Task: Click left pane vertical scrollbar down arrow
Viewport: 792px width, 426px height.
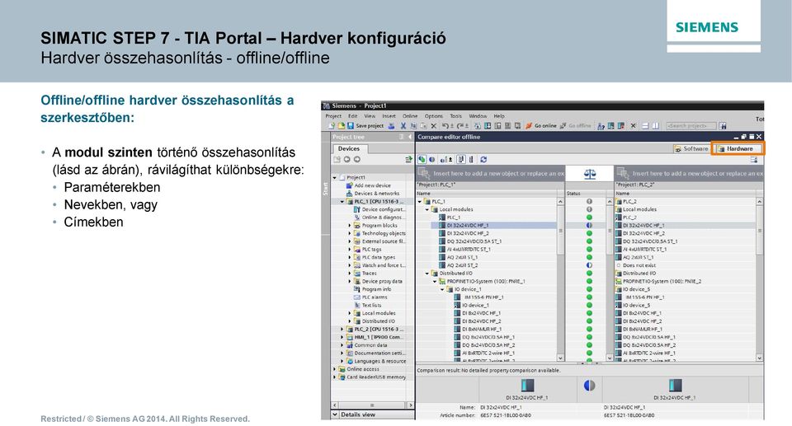Action: point(560,358)
